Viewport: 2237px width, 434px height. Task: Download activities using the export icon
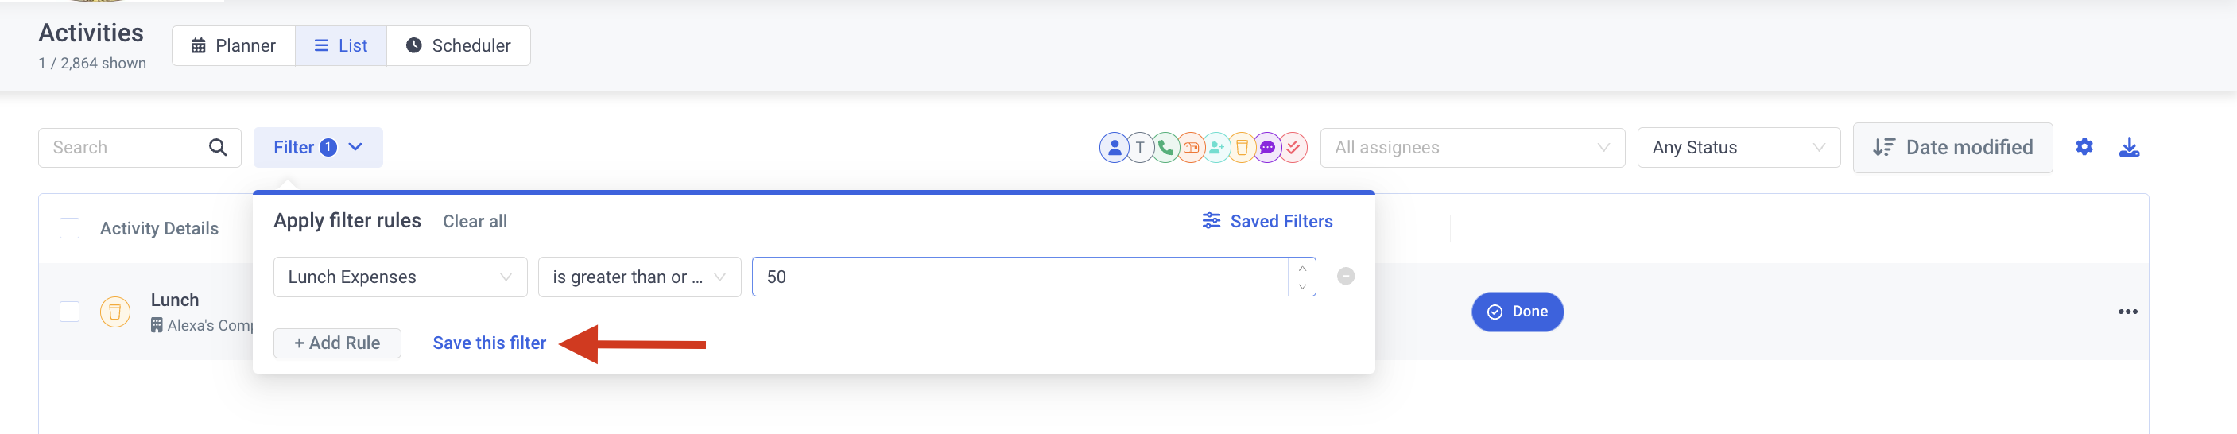coord(2130,148)
